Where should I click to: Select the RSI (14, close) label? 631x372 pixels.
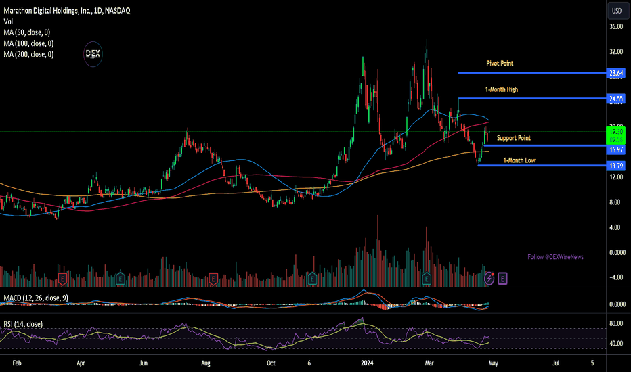click(23, 324)
